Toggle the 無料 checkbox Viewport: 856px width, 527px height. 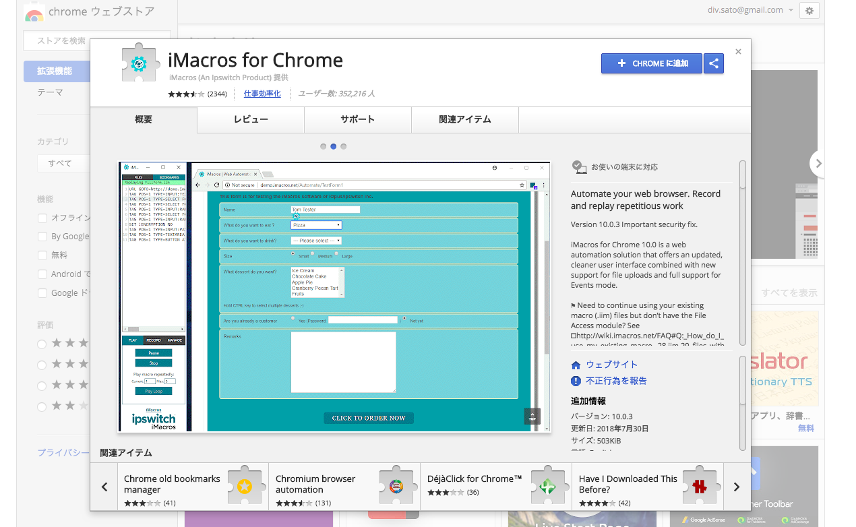[42, 255]
